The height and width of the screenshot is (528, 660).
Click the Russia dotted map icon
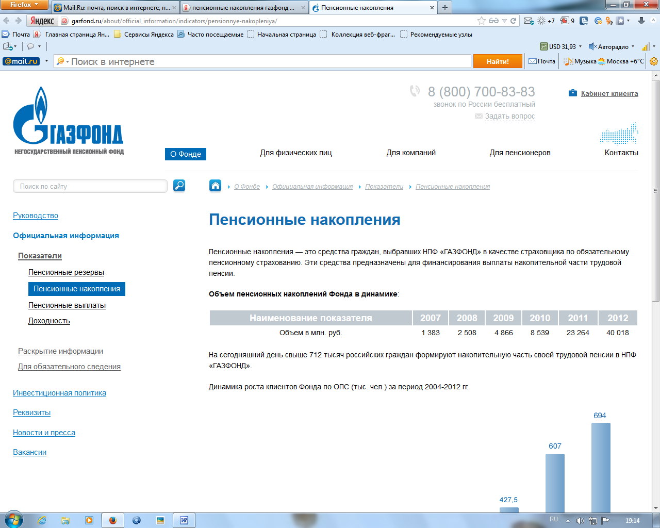coord(619,134)
